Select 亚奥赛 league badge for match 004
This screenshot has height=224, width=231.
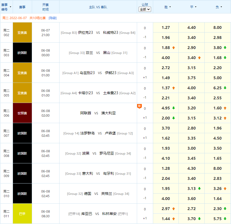point(22,73)
